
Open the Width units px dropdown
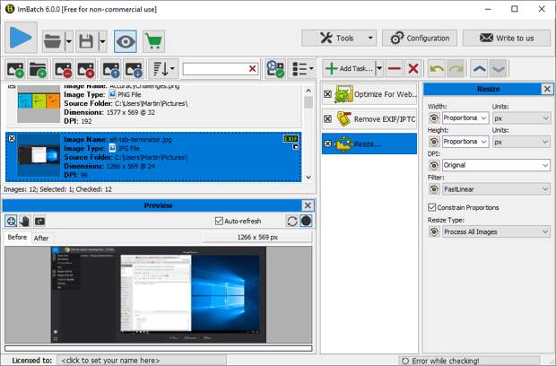pyautogui.click(x=521, y=118)
